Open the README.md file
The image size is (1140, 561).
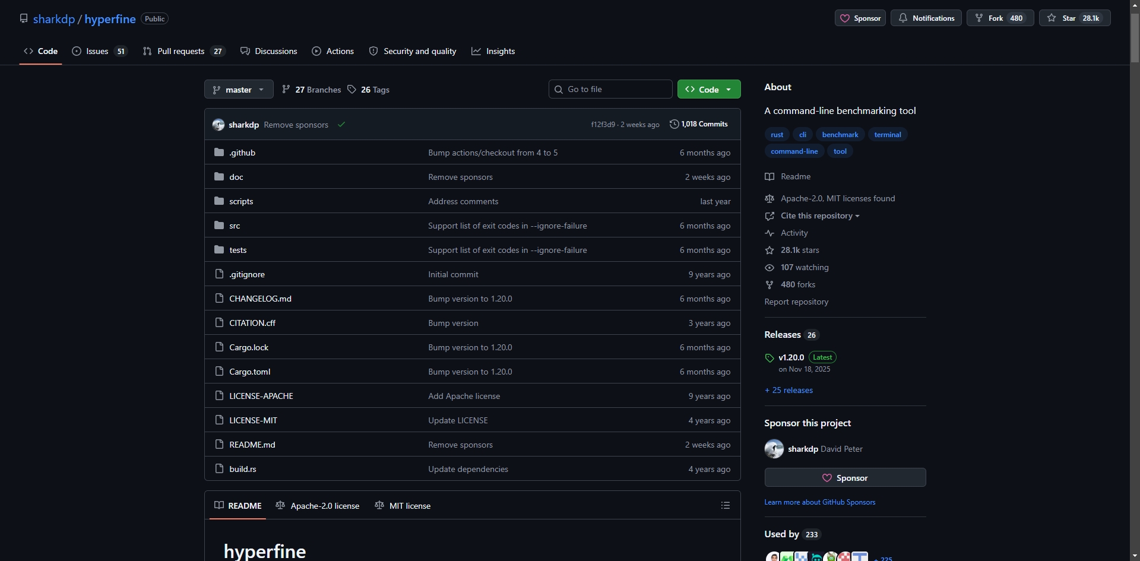252,445
